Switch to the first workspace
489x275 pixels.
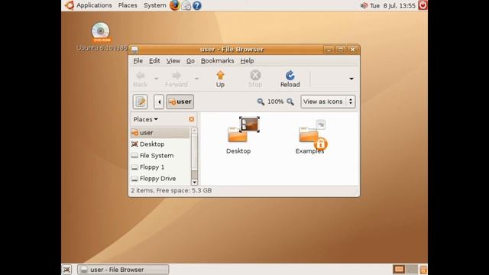[399, 269]
